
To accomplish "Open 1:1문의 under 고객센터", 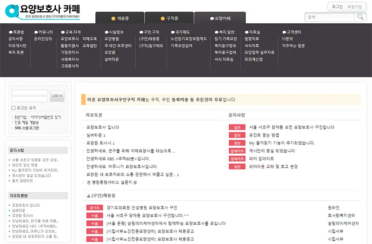I will click(x=287, y=39).
